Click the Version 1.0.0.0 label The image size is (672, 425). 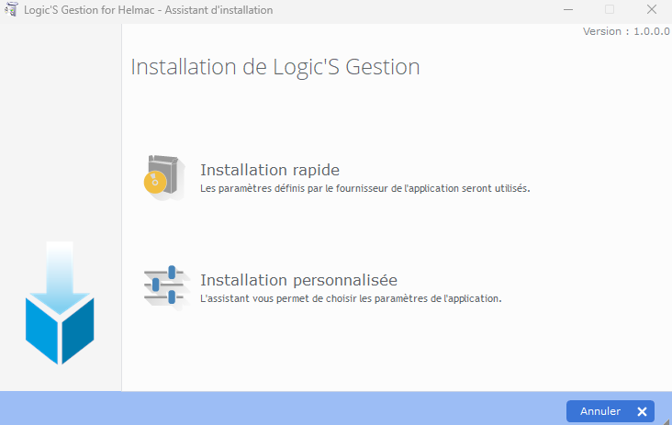coord(626,31)
